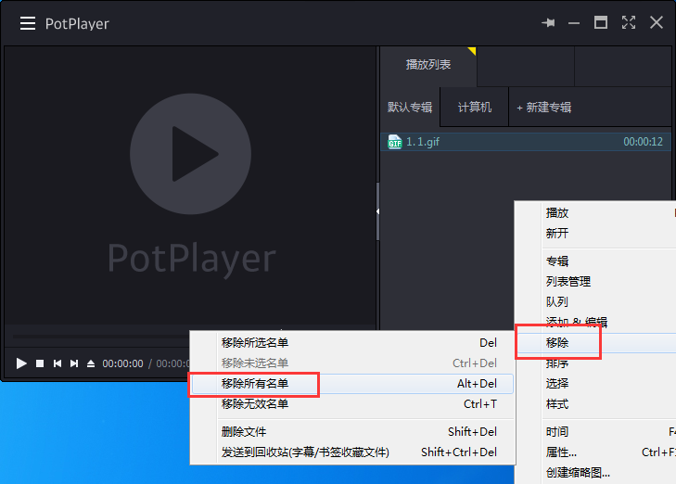Maximize the PotPlayer window

tap(601, 22)
